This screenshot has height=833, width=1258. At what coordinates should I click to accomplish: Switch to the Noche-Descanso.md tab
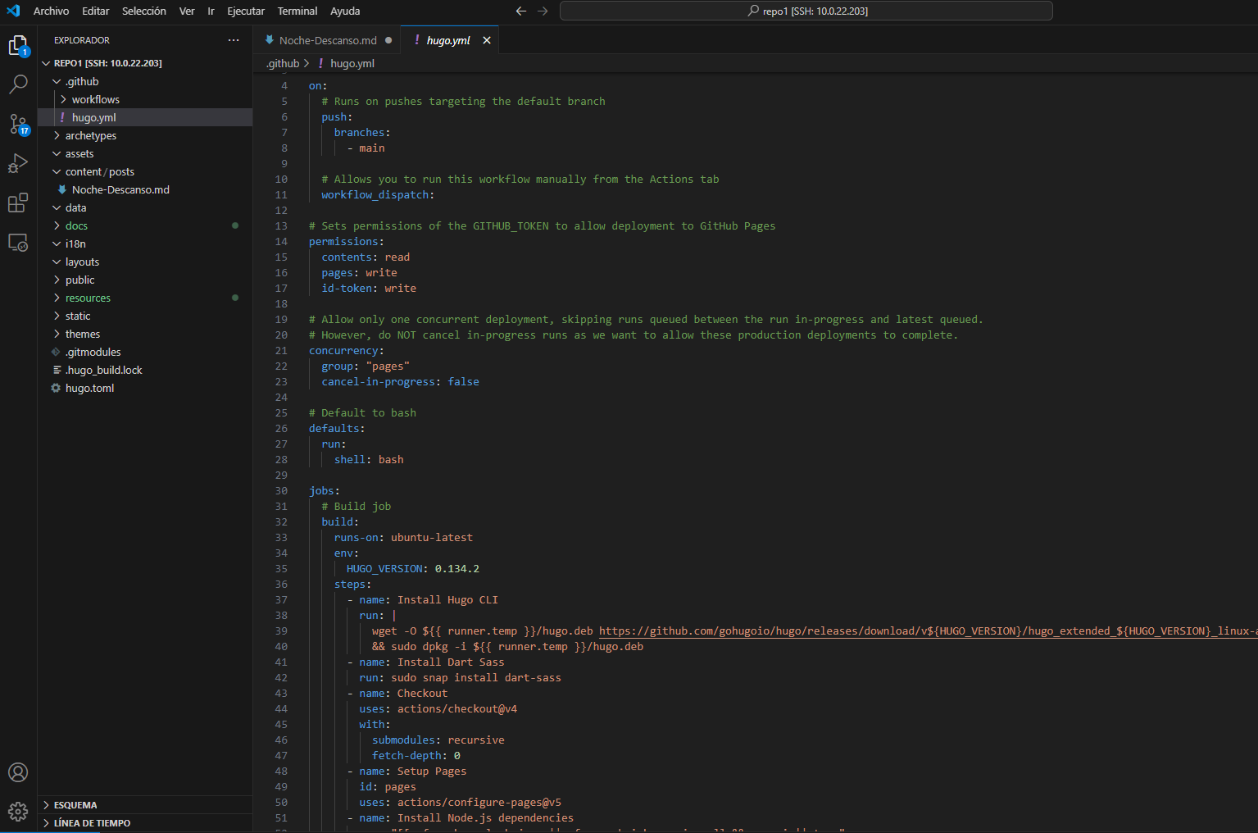click(327, 40)
